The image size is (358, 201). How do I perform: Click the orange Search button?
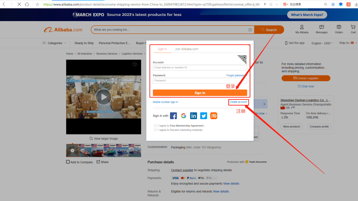pyautogui.click(x=269, y=30)
